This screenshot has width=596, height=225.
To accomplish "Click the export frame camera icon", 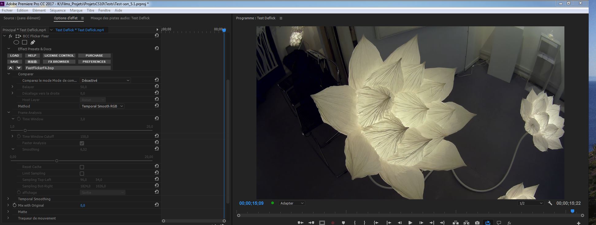I will [477, 223].
